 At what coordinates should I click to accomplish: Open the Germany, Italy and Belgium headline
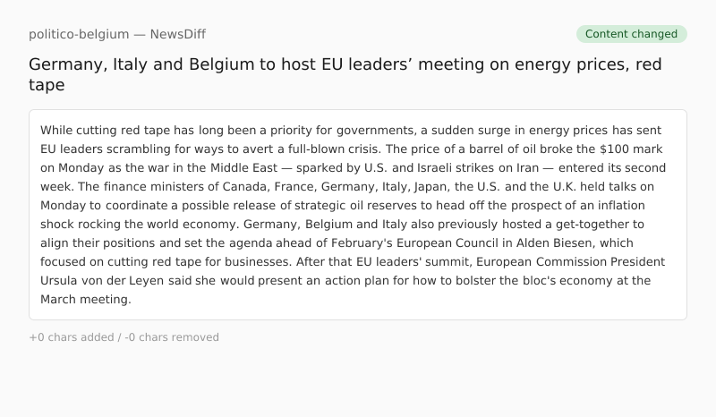point(345,74)
